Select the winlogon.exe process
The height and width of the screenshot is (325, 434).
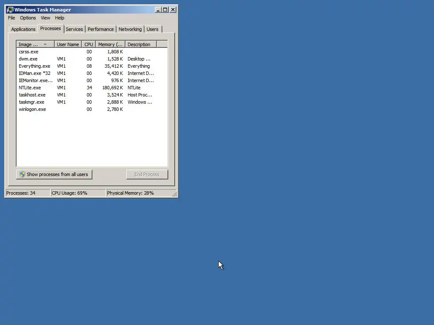click(92, 109)
